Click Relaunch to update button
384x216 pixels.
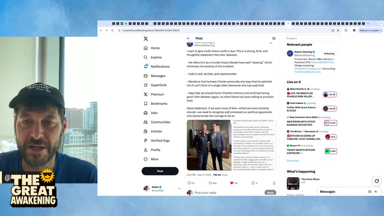371,30
